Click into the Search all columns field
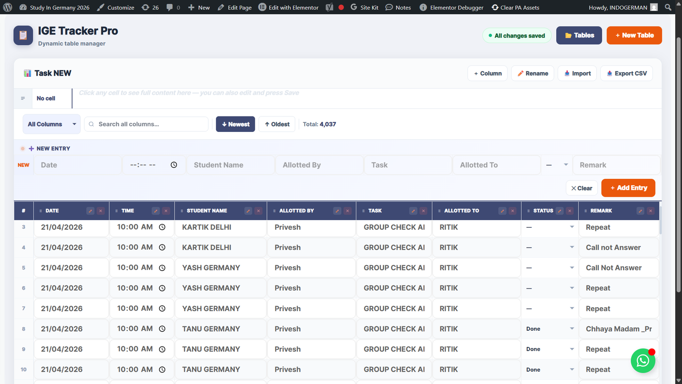 pos(146,124)
